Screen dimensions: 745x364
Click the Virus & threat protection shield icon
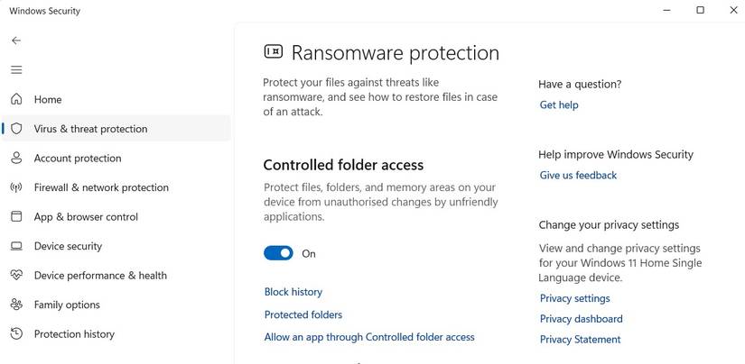(16, 129)
